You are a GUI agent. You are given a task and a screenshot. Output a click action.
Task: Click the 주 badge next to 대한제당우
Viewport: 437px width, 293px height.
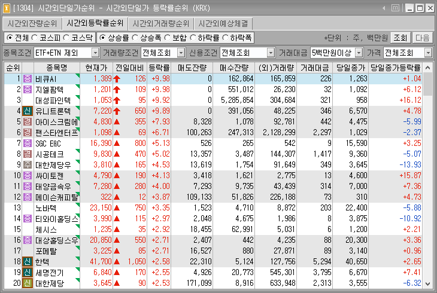click(28, 165)
